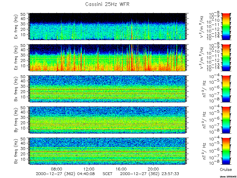Click the V²/m²/Hz unit label beside Ex color bar
This screenshot has height=178, width=237.
pyautogui.click(x=202, y=26)
